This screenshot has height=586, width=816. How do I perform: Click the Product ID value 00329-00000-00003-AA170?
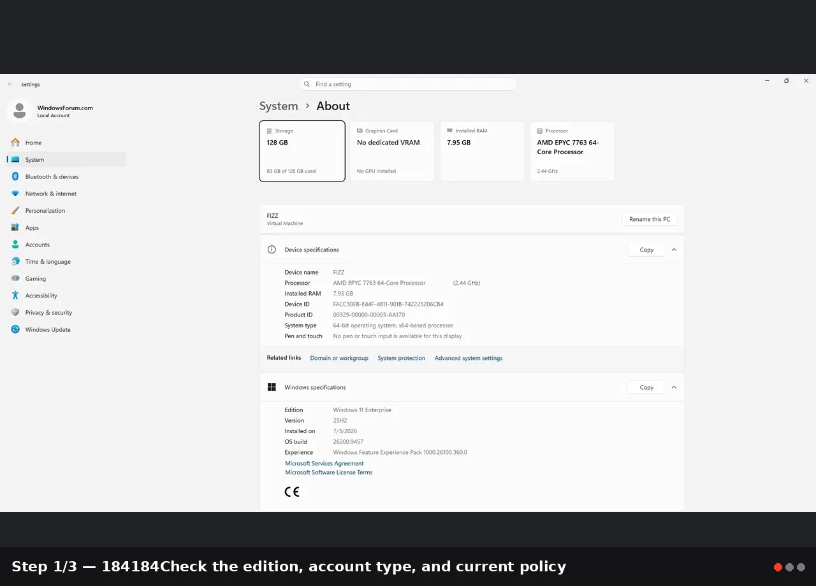(x=368, y=315)
